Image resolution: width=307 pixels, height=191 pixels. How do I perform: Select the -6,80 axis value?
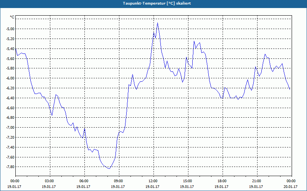(10, 118)
